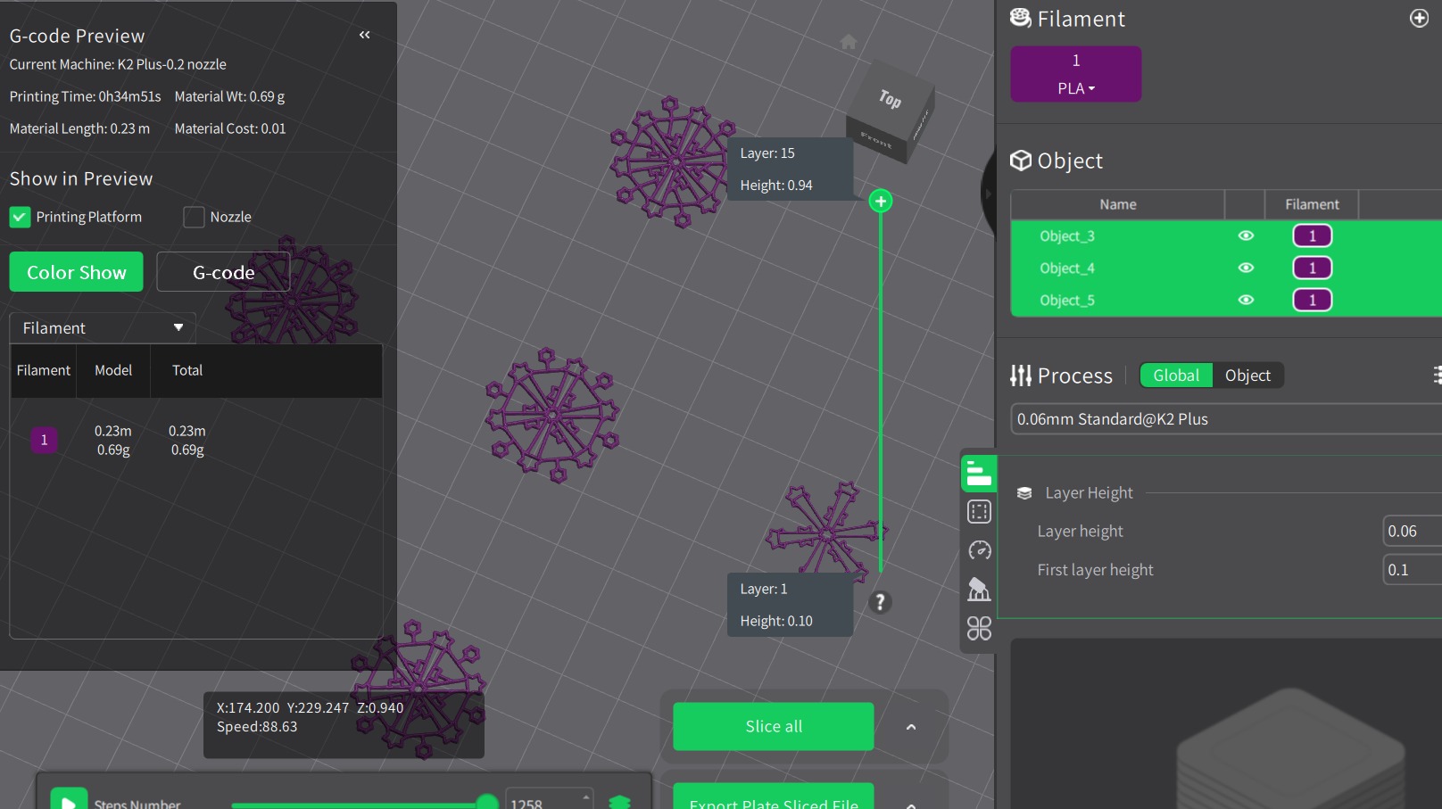Screen dimensions: 1442x809
Task: Click the Front face of view cube
Action: coord(876,140)
